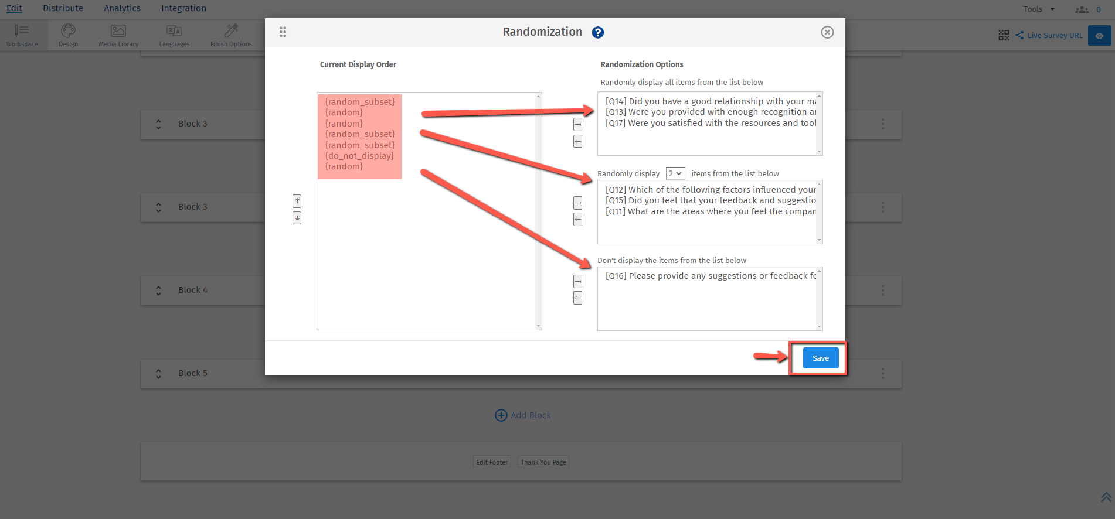Remove item from random subset list with left arrow

[577, 220]
